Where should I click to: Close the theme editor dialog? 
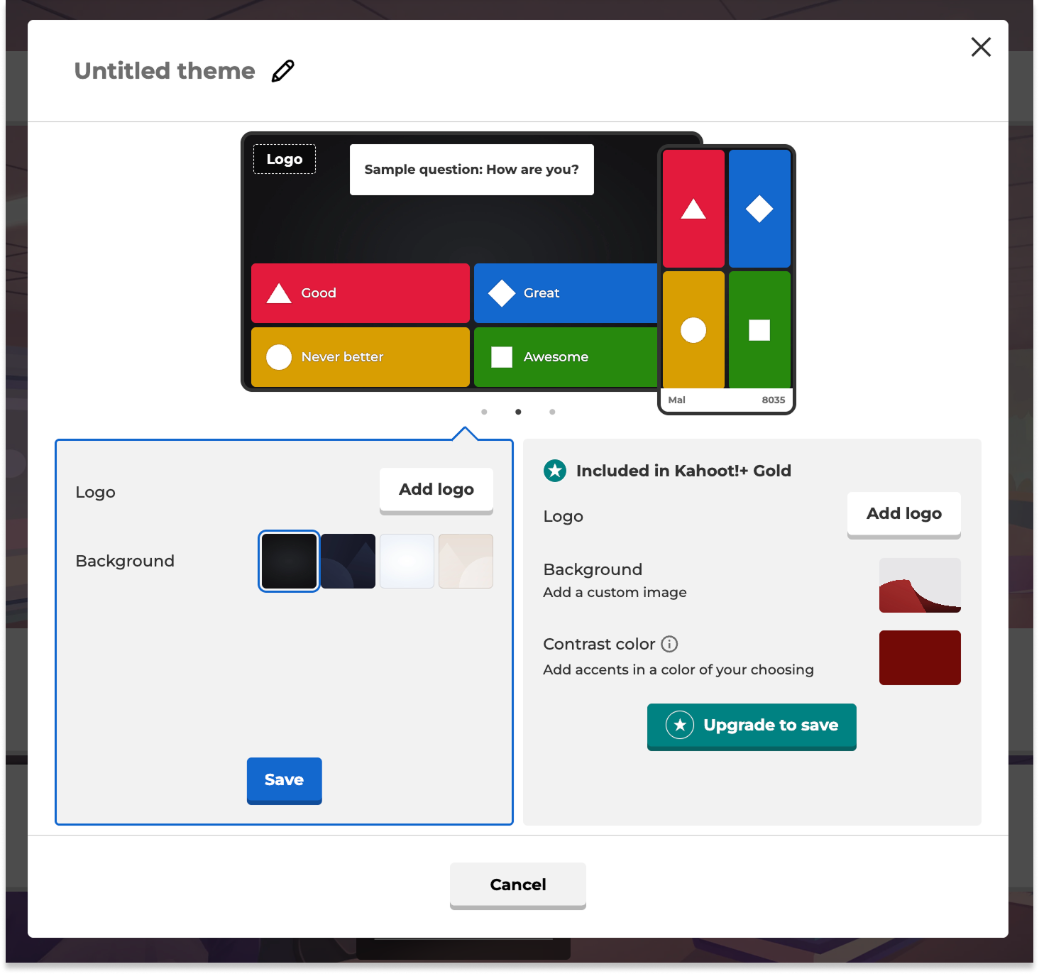click(x=981, y=47)
